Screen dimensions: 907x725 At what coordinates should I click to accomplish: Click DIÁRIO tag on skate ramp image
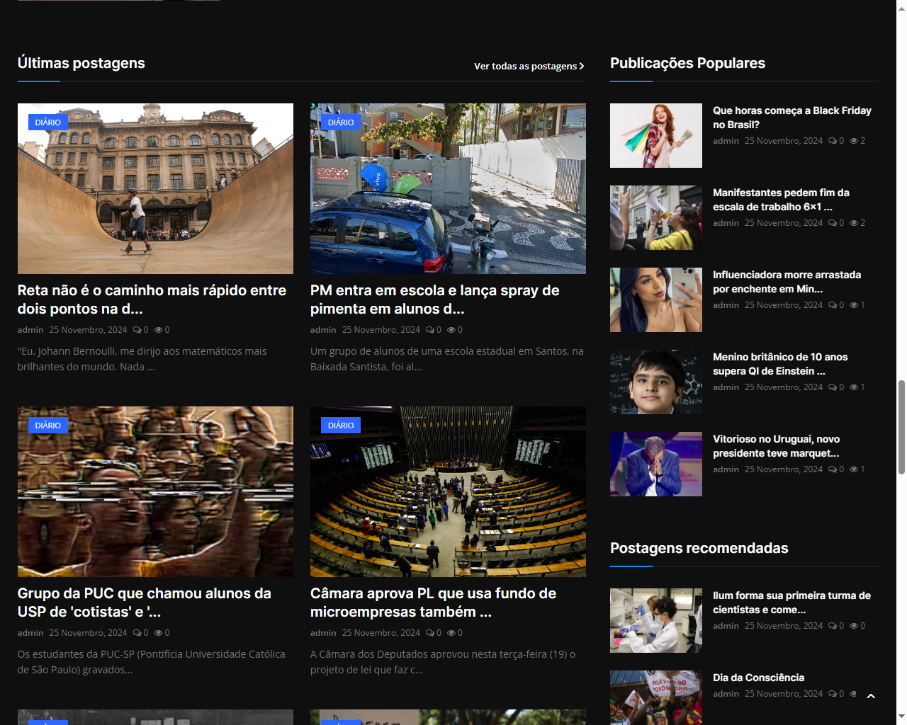click(48, 122)
